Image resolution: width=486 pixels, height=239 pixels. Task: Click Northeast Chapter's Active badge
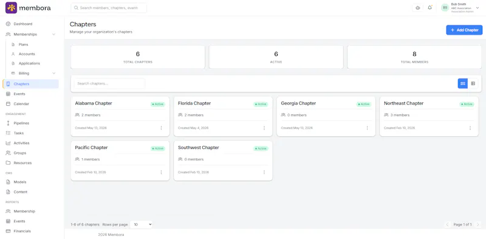pyautogui.click(x=467, y=104)
